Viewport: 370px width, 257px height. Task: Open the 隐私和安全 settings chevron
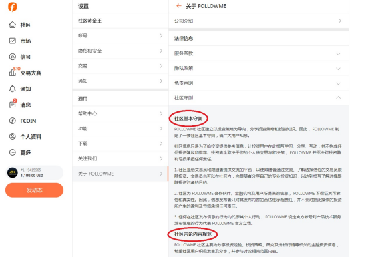[161, 51]
